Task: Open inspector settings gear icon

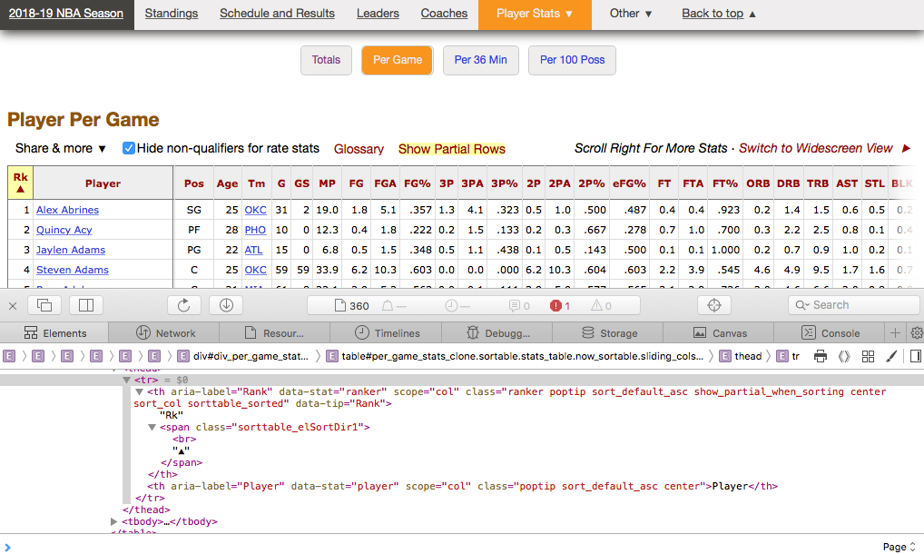Action: (917, 333)
